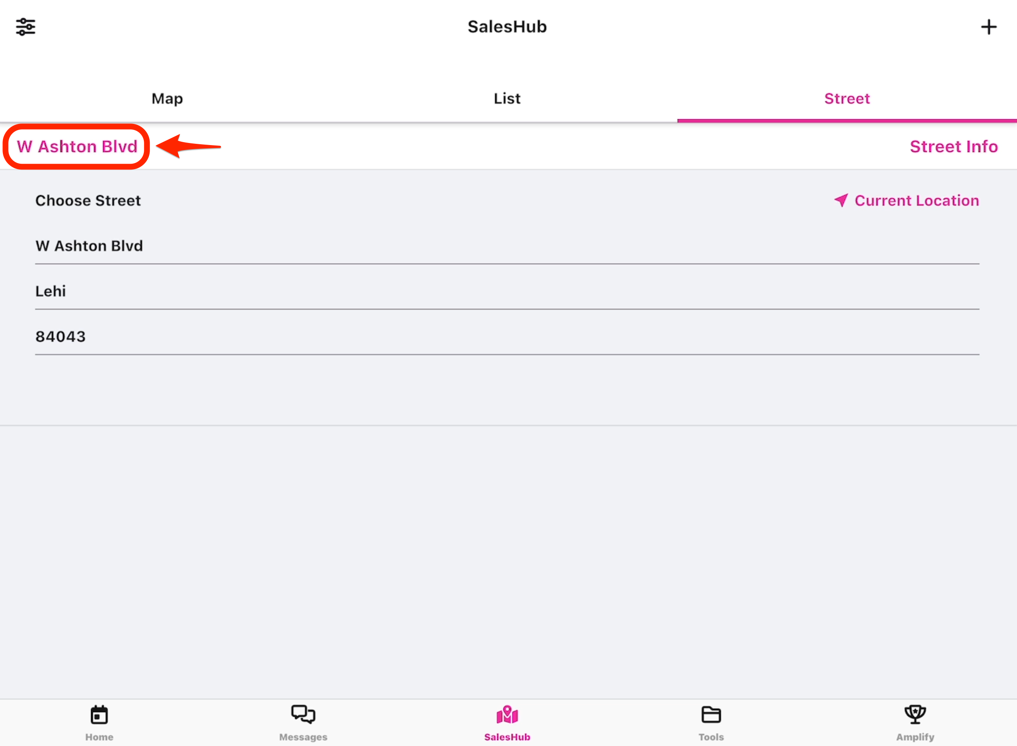This screenshot has width=1017, height=746.
Task: Open the Tools folder icon
Action: [x=711, y=715]
